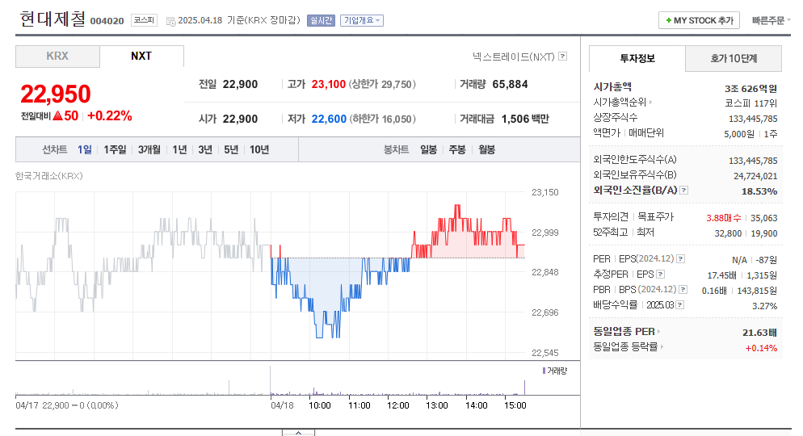
Task: Select the 3개월 line chart period
Action: pyautogui.click(x=149, y=149)
